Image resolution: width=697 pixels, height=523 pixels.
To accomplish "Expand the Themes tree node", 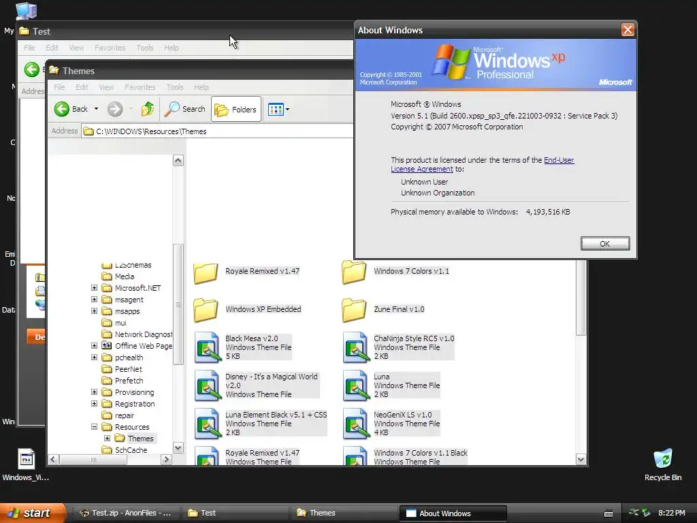I will tap(107, 438).
